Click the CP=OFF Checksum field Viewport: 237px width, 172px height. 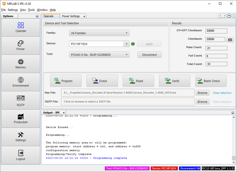[x=216, y=31]
